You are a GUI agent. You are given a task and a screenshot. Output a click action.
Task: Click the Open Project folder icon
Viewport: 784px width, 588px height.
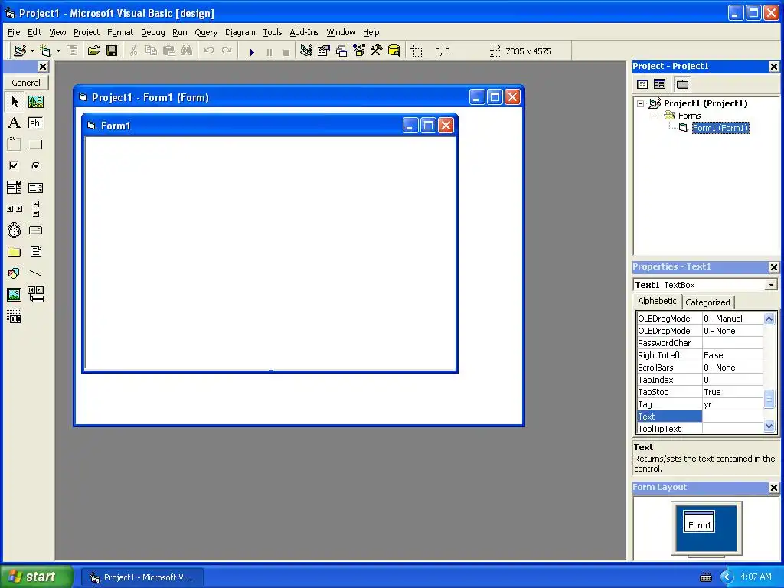click(x=94, y=51)
